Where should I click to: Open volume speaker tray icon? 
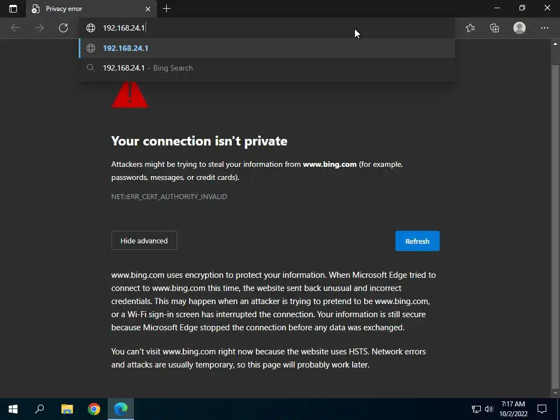click(489, 409)
